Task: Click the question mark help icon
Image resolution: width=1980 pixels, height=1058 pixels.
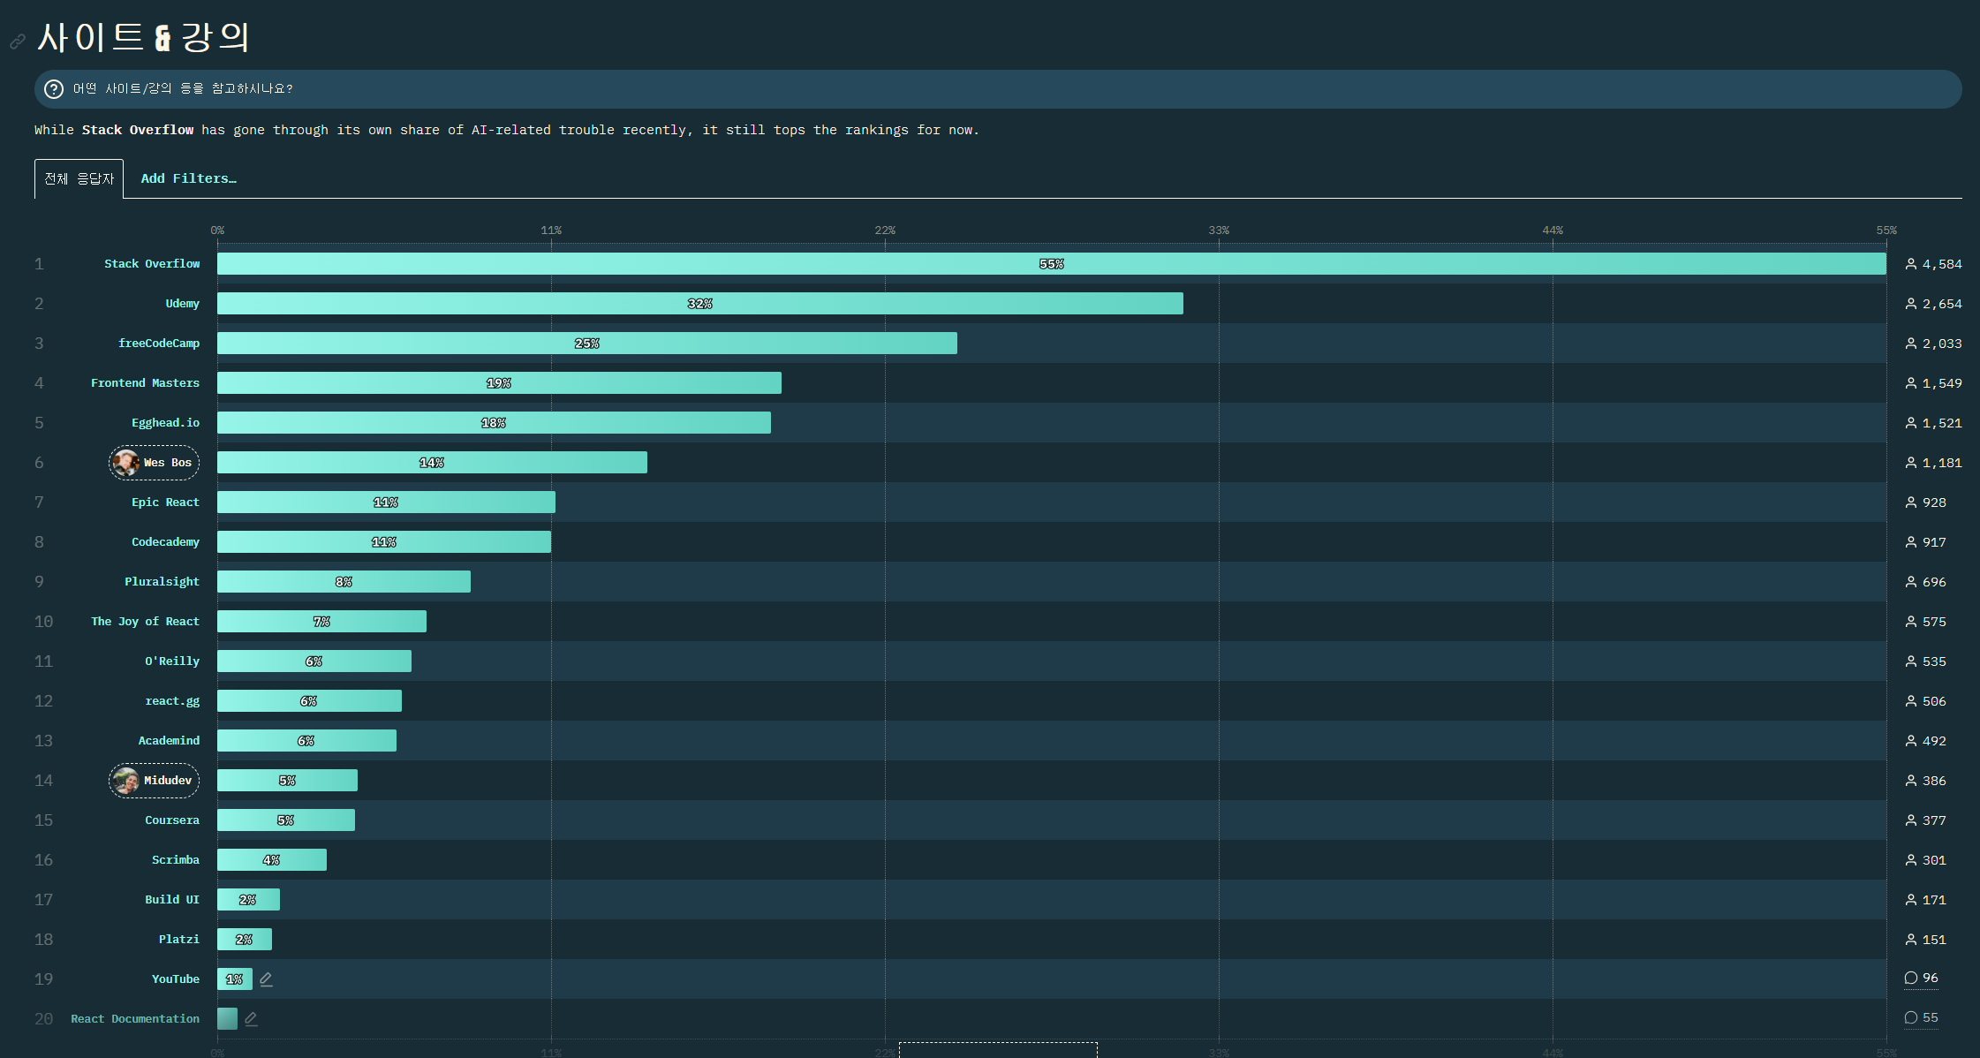Action: coord(54,89)
